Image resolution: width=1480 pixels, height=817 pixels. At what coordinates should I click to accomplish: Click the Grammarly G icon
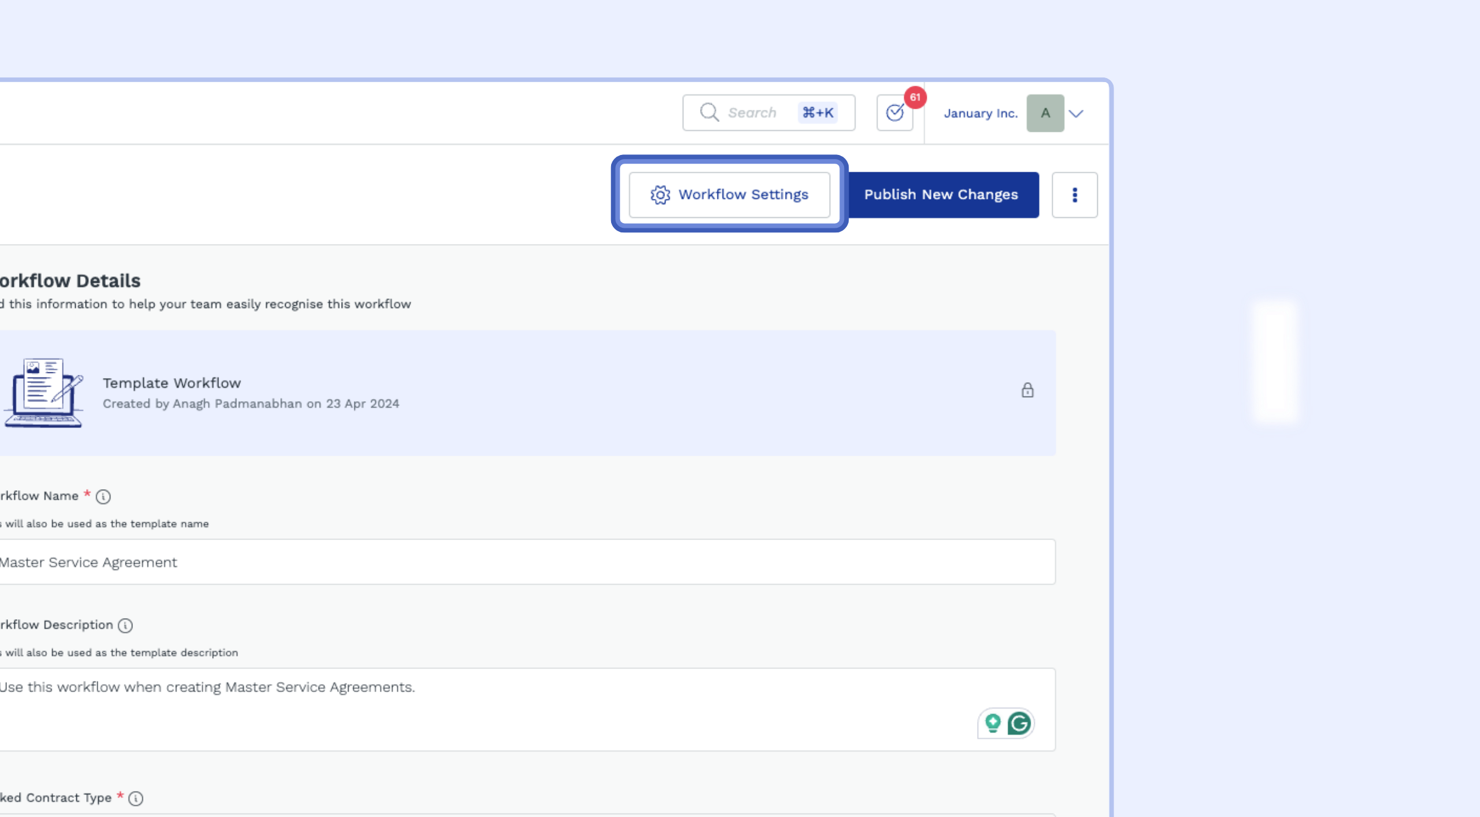(x=1019, y=723)
